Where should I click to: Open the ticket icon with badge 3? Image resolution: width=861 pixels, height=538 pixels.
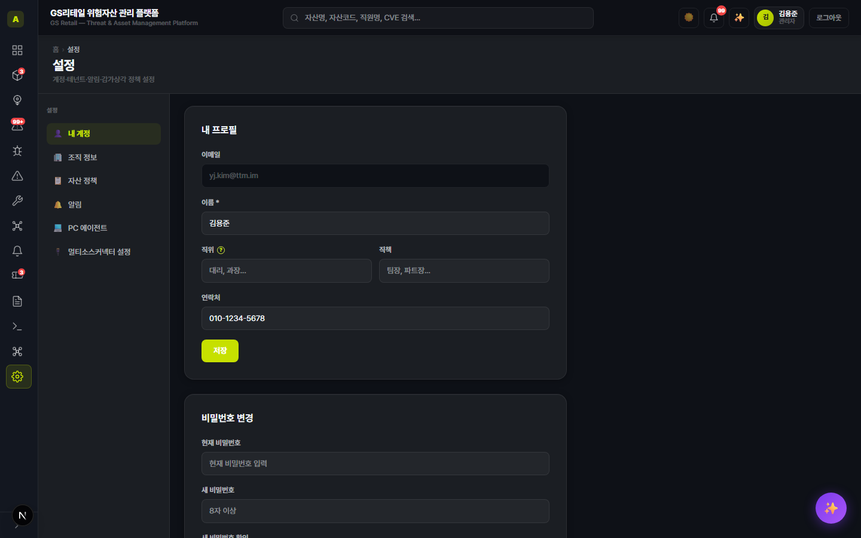pyautogui.click(x=17, y=276)
